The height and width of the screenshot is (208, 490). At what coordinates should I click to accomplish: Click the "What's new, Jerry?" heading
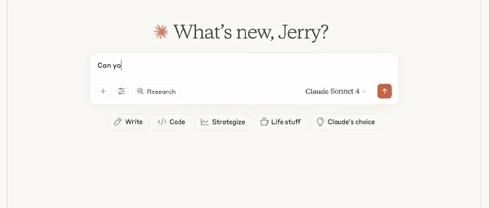coord(250,32)
